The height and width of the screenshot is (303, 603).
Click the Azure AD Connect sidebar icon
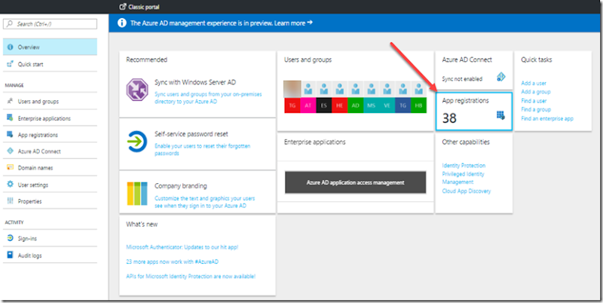(x=11, y=151)
